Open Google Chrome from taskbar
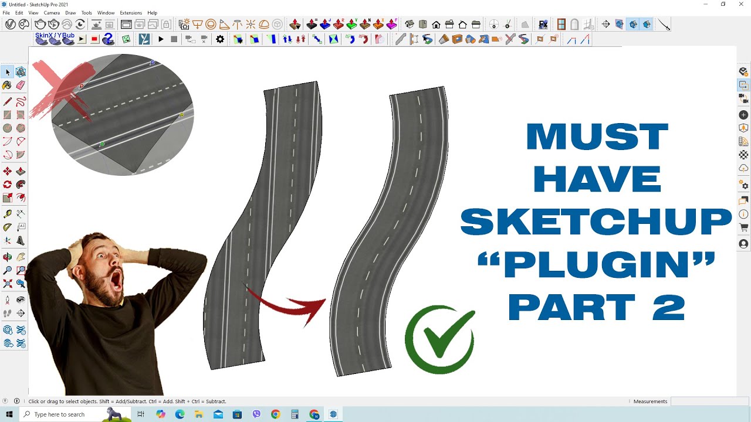Viewport: 751px width, 422px height. pyautogui.click(x=276, y=414)
